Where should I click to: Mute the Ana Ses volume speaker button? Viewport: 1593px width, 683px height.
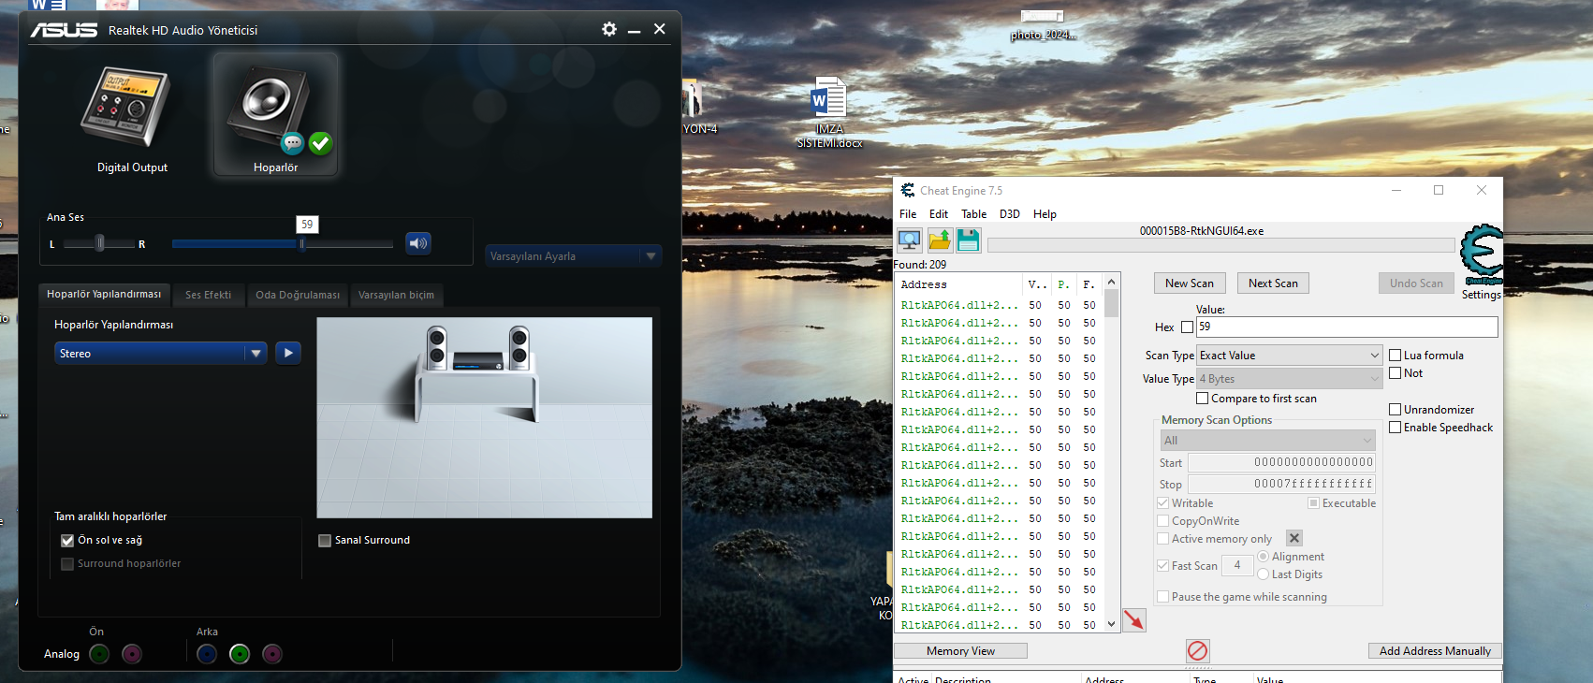coord(418,243)
